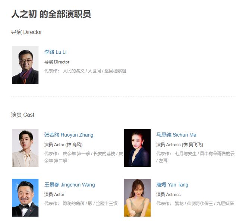Viewport: 246px width, 222px height.
Task: Open the 唐嫣 Yan Tang name link
Action: pos(172,185)
